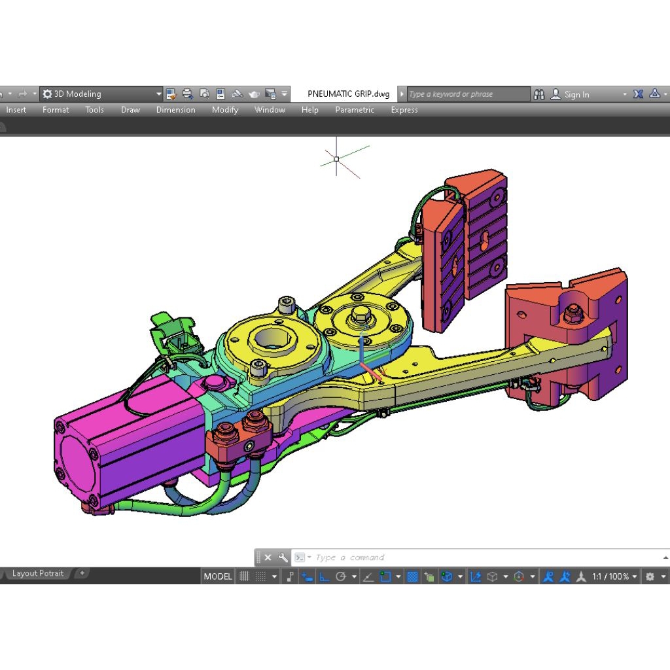Open the 3D object snap dropdown arrow
670x670 pixels.
(x=460, y=576)
